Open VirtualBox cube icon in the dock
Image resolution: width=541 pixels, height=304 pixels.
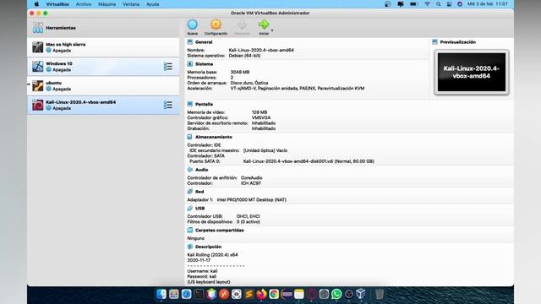point(361,294)
